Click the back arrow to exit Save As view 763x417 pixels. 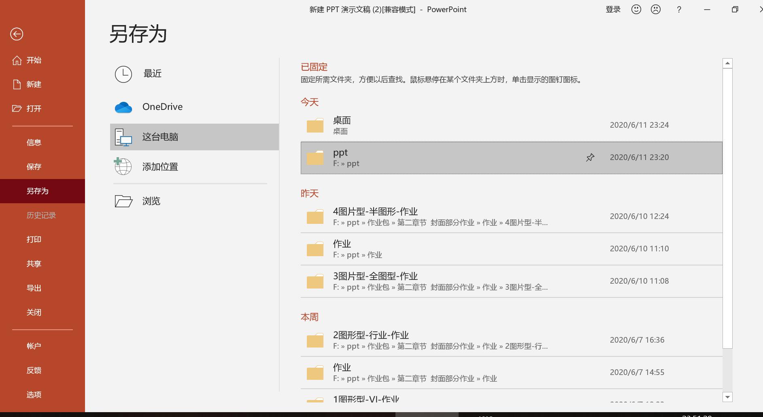click(x=17, y=34)
